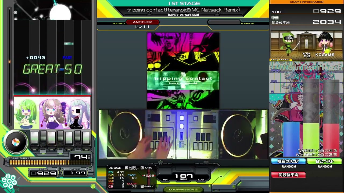Click the PG: 405 count
Viewport: 344px width, 193px height.
coord(116,172)
